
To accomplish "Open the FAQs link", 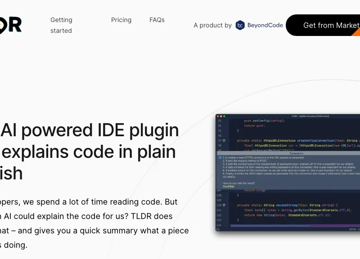I will click(157, 20).
